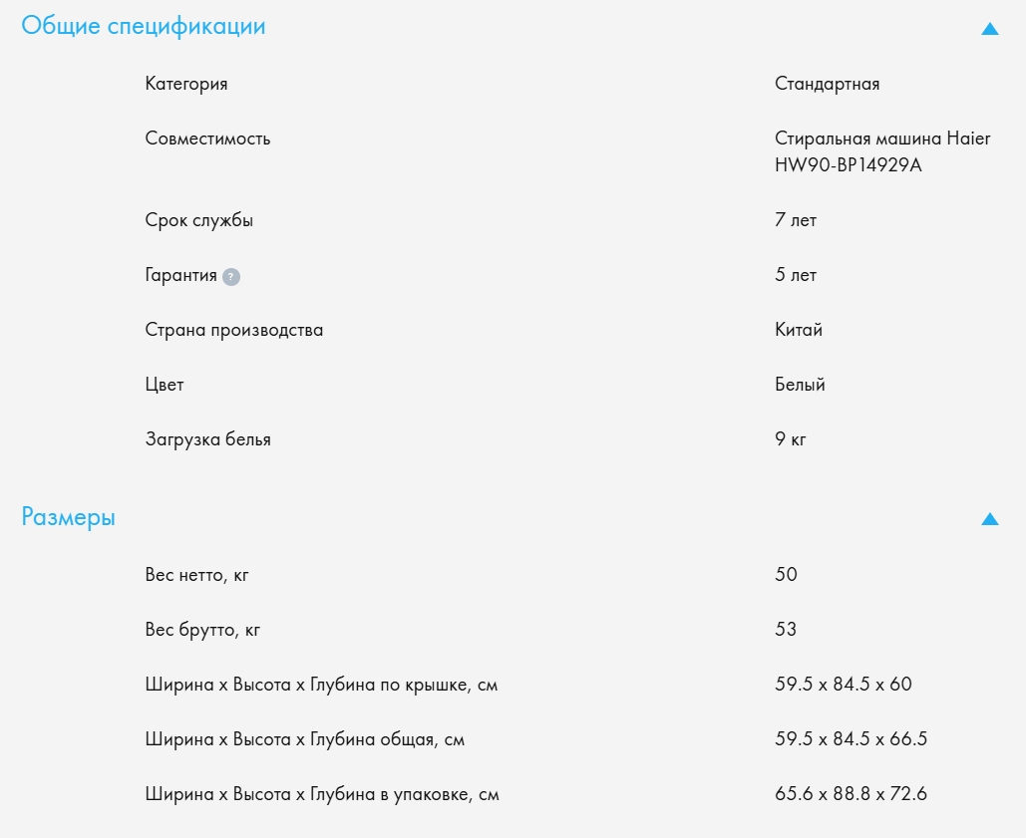Screen dimensions: 1026x838
Task: Click the Вес нетто, кг label
Action: (195, 575)
